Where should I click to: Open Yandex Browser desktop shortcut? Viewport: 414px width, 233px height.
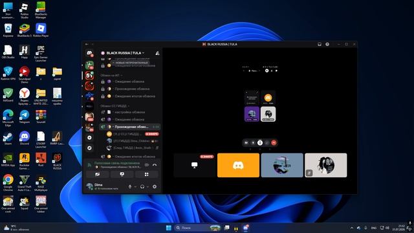25,96
